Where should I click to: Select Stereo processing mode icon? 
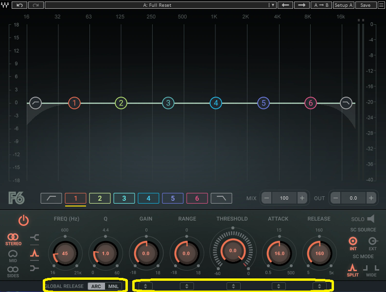pyautogui.click(x=13, y=239)
